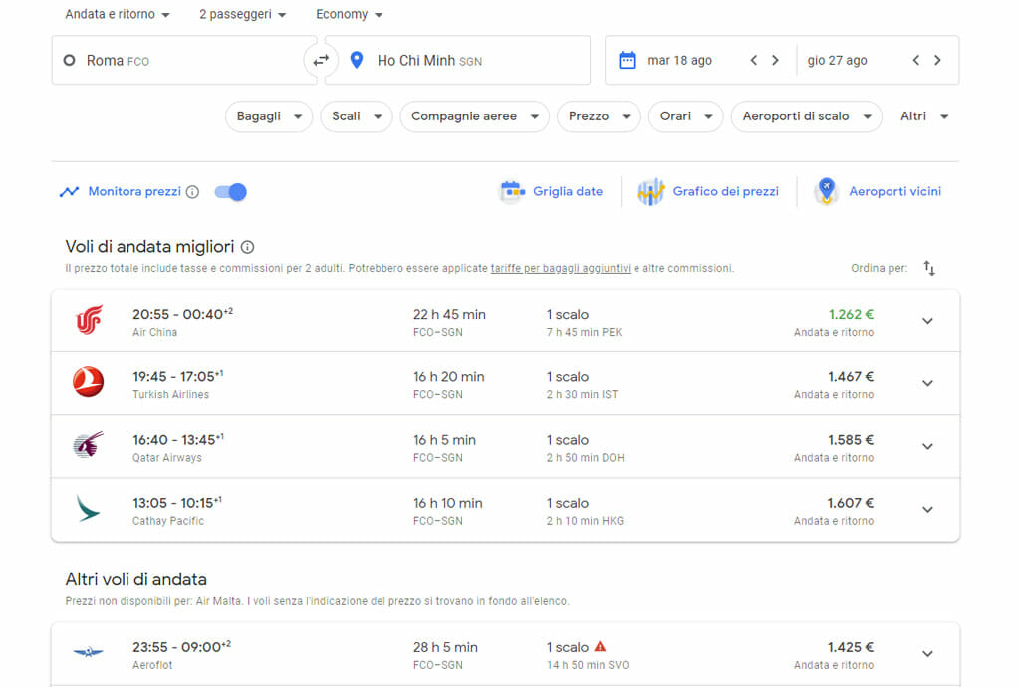This screenshot has height=687, width=1020.
Task: Click the Monitora prezzi info icon
Action: pyautogui.click(x=192, y=192)
